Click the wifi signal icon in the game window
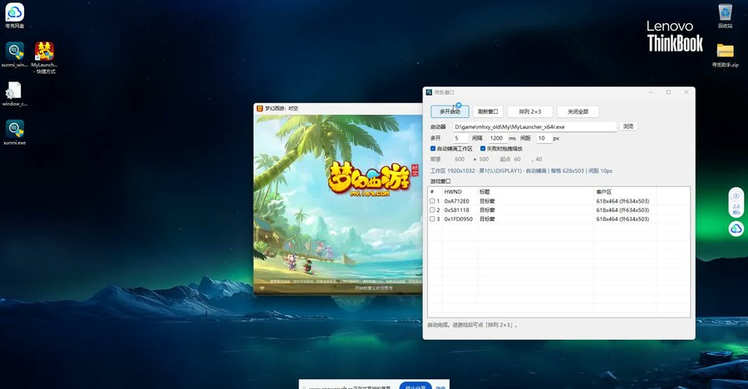 pyautogui.click(x=262, y=288)
